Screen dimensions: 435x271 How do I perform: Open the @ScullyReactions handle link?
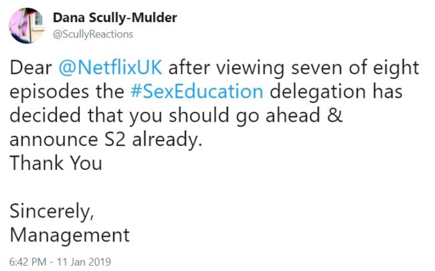(x=92, y=34)
